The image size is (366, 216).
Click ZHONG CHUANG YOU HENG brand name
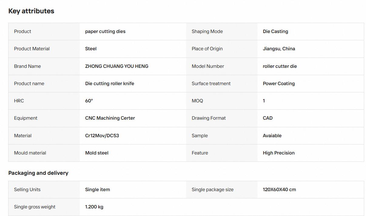(x=117, y=66)
